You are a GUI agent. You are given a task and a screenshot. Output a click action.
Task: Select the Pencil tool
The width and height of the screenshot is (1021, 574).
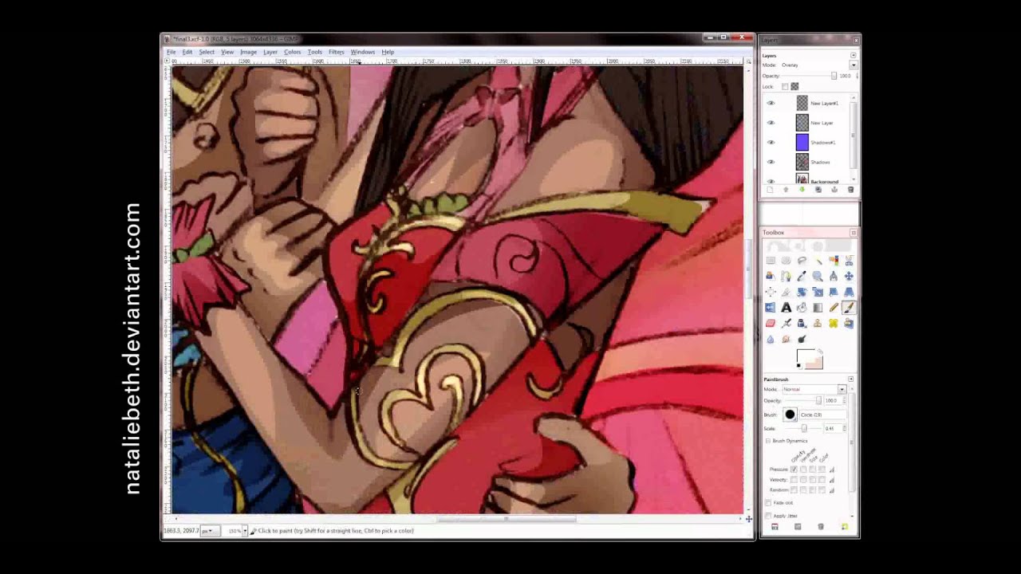tap(834, 308)
